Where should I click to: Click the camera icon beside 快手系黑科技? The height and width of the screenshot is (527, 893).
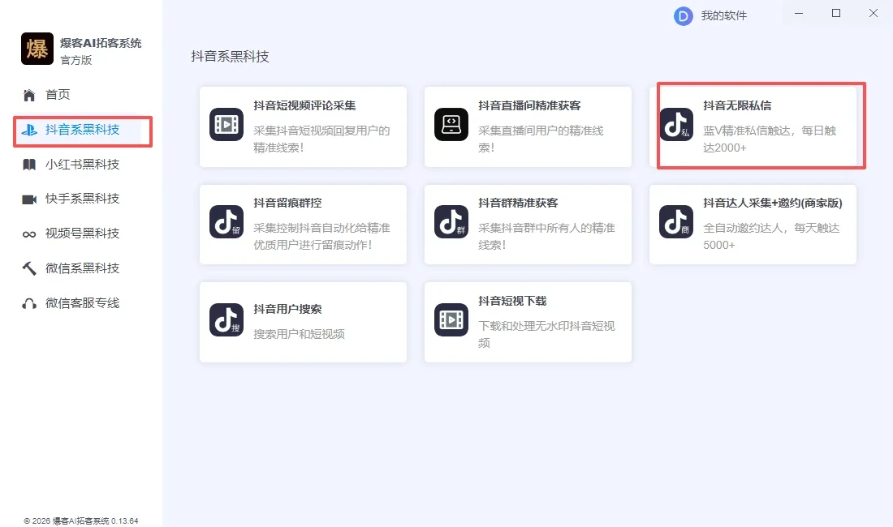click(x=29, y=199)
